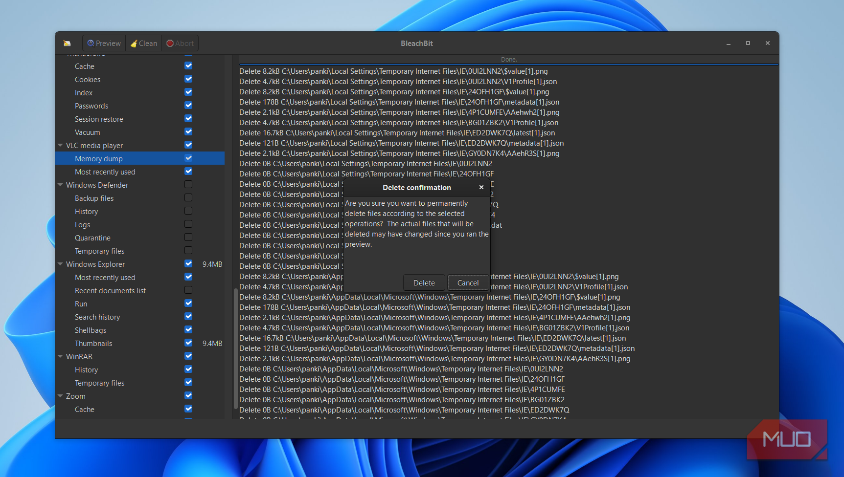
Task: Uncheck the Shellbags checkbox
Action: coord(188,329)
